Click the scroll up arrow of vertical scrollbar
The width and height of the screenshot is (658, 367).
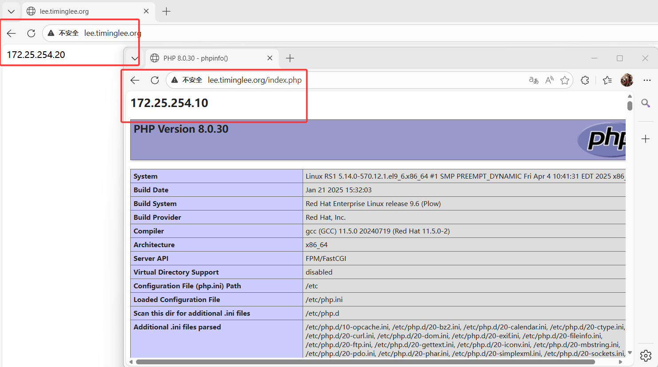(630, 96)
